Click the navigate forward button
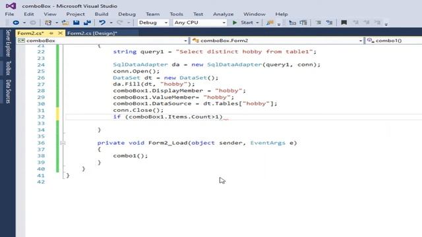This screenshot has height=237, width=422. (33, 22)
